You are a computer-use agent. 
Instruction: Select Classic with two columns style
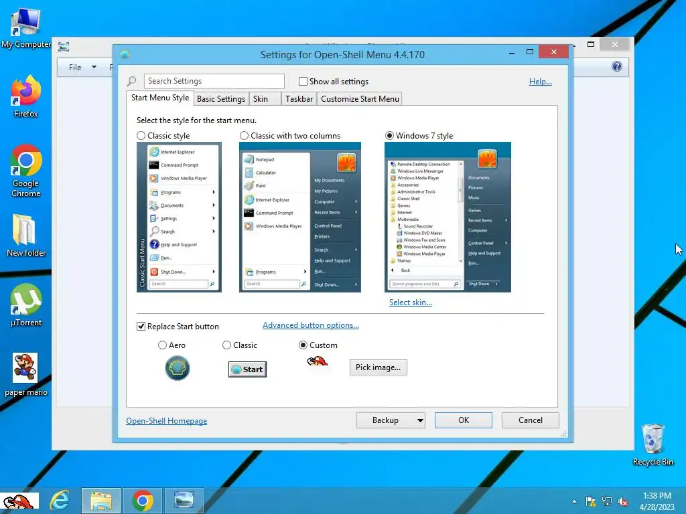[244, 135]
